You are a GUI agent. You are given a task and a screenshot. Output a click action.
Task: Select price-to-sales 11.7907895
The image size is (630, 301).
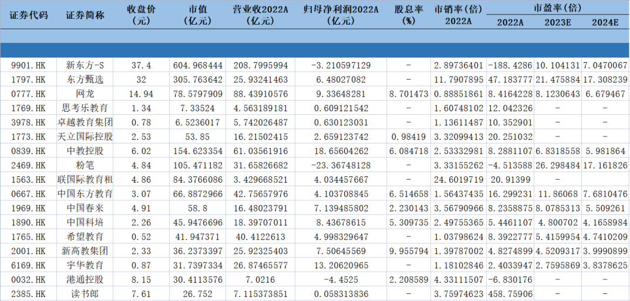pos(458,80)
